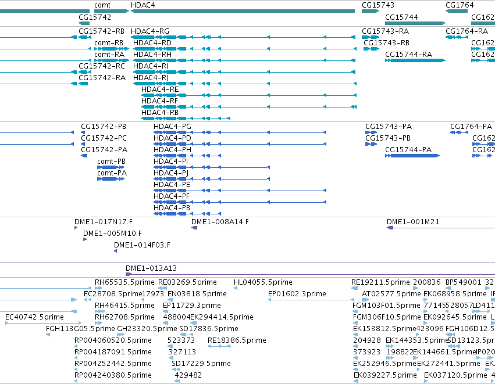Select transcript CG15742-RC label
Image resolution: width=495 pixels, height=384 pixels.
102,66
